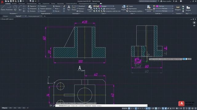Click the ViewCube navigation widget in viewport
This screenshot has width=197, height=110.
pos(194,23)
